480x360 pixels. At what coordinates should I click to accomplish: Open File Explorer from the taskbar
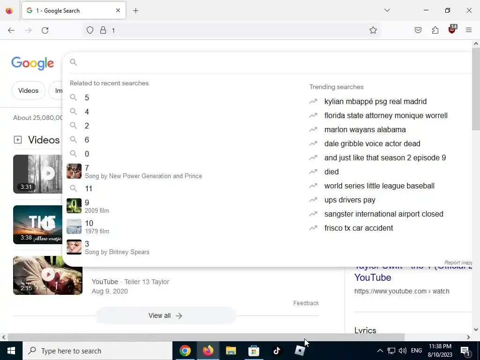pos(231,351)
